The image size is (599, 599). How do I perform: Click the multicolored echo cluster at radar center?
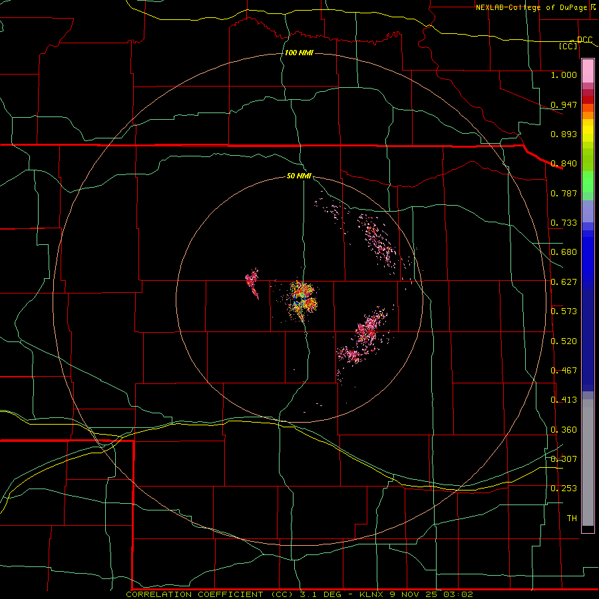(301, 300)
